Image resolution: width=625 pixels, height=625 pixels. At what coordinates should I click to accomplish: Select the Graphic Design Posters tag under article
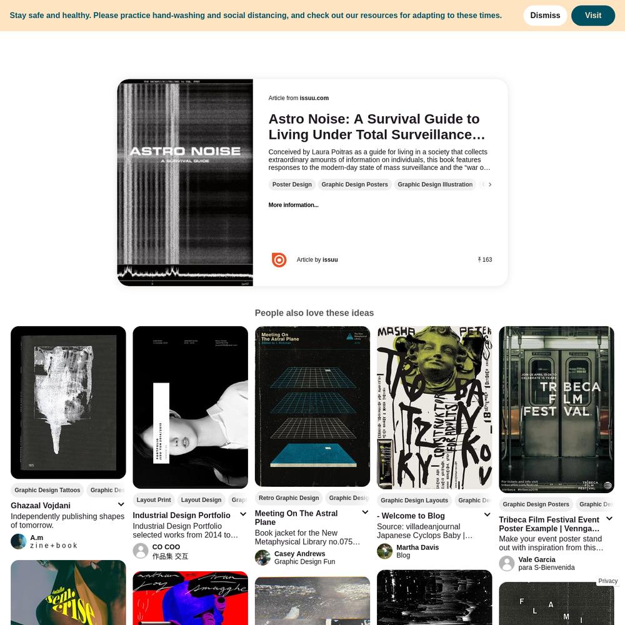[354, 184]
